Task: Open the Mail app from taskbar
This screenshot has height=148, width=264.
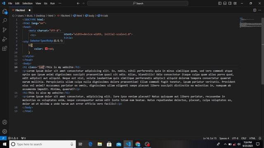Action: pyautogui.click(x=119, y=144)
